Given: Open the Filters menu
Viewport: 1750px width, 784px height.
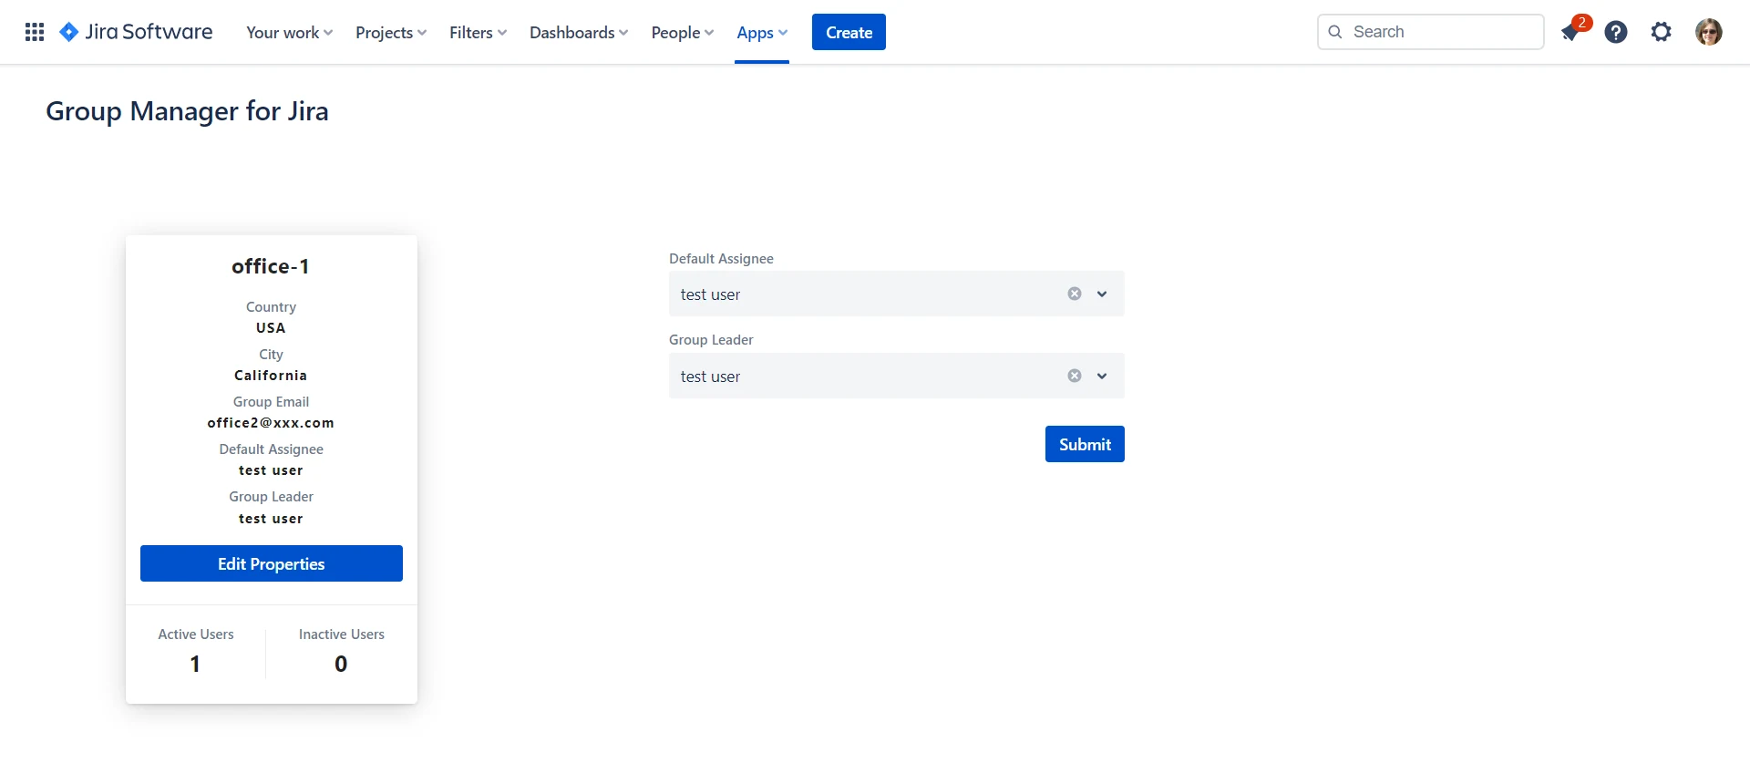Looking at the screenshot, I should coord(478,33).
